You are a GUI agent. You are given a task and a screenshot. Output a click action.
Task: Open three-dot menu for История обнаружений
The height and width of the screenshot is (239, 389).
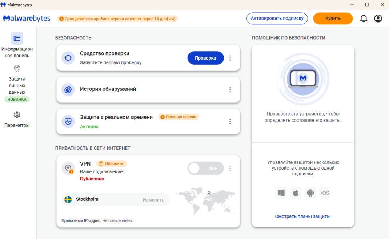pos(230,90)
